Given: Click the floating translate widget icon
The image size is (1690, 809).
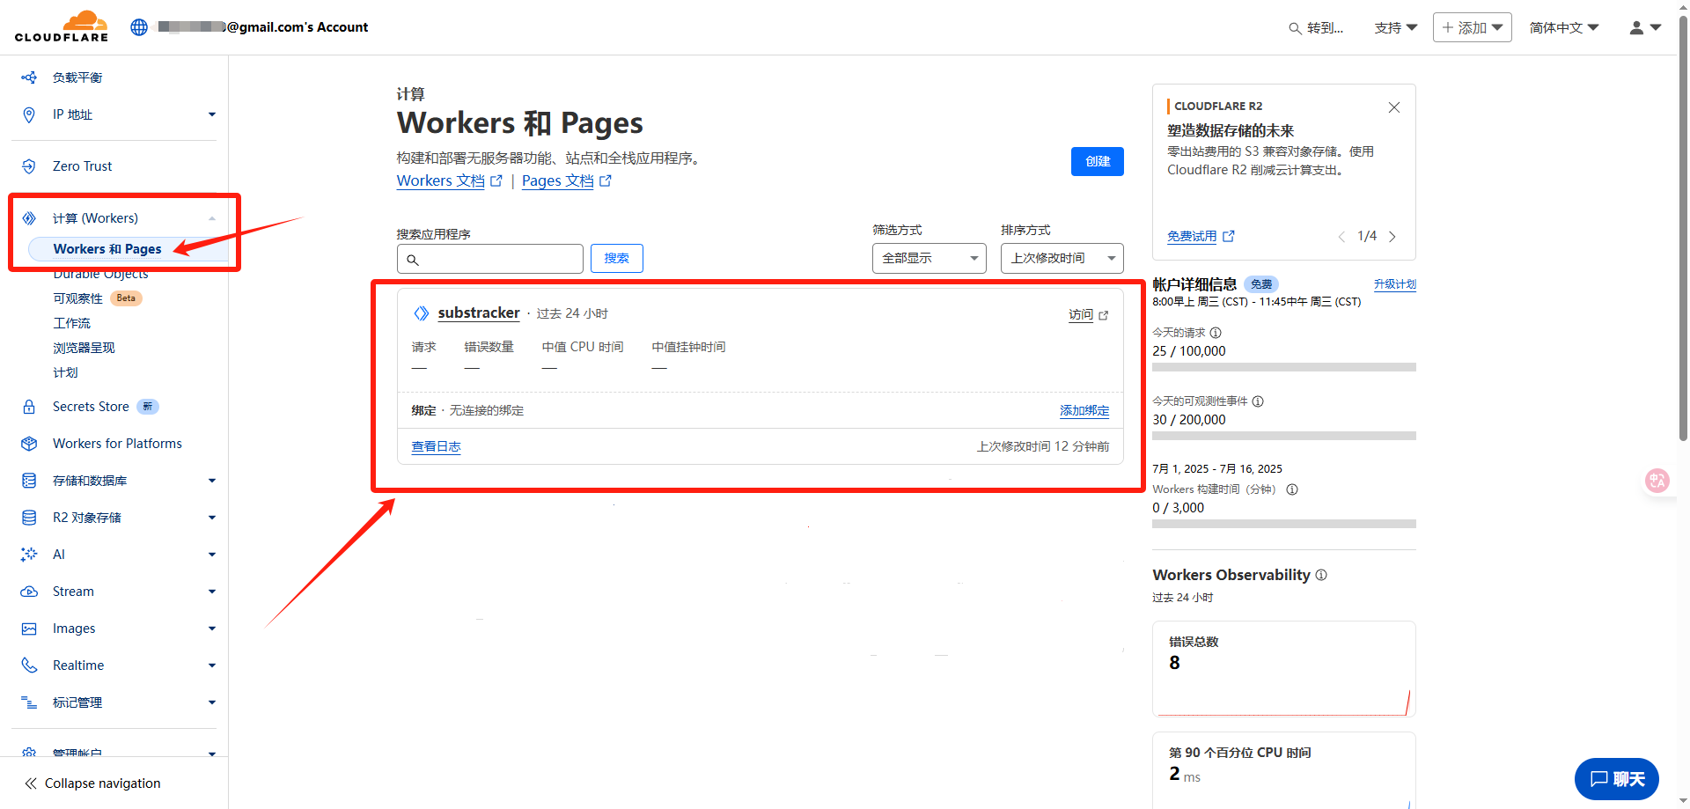Looking at the screenshot, I should tap(1657, 481).
